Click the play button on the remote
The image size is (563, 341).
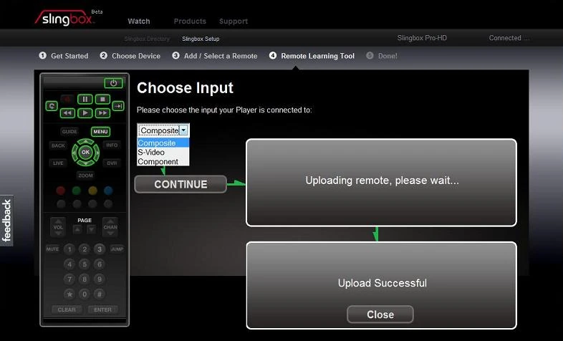pyautogui.click(x=85, y=113)
